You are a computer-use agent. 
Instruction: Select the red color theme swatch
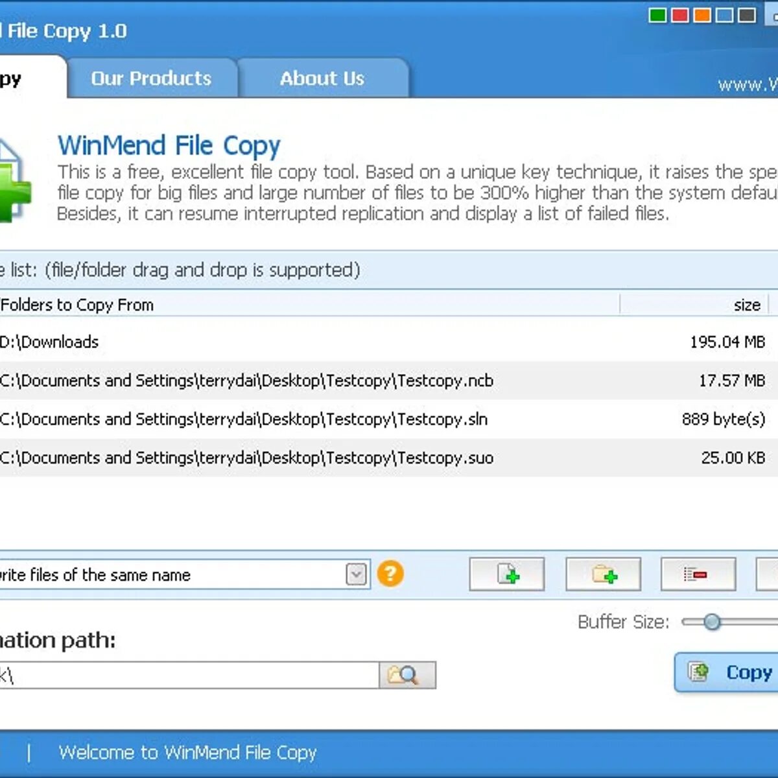(x=680, y=15)
